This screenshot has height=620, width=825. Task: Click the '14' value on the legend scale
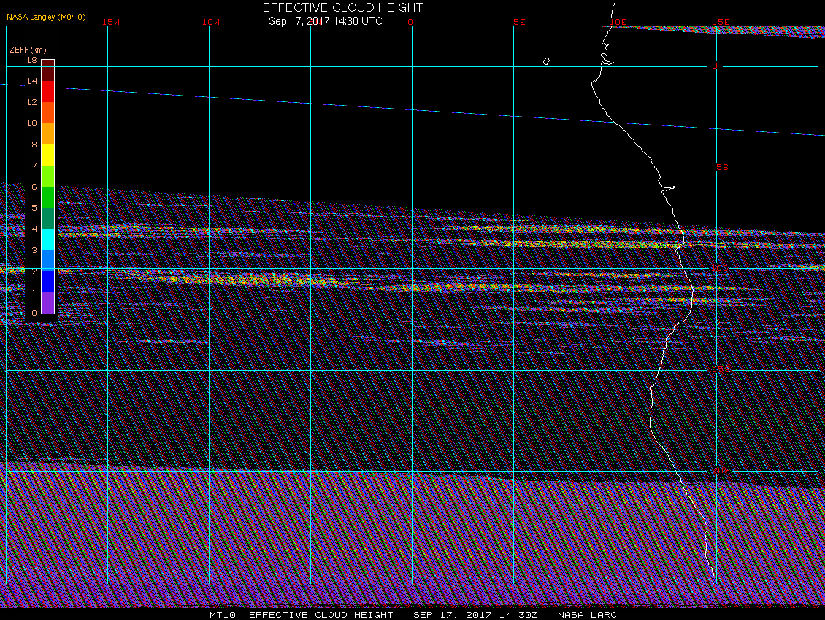[32, 81]
